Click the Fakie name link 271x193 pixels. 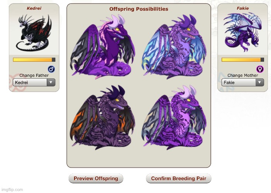tap(243, 8)
